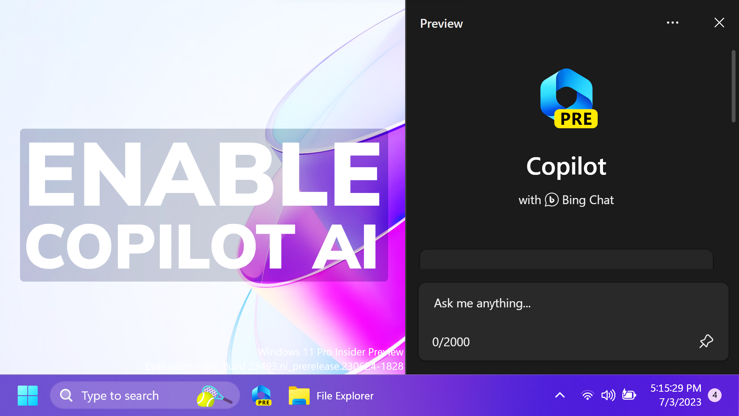Open Copilot PRE from the taskbar
Image resolution: width=739 pixels, height=416 pixels.
(x=261, y=396)
